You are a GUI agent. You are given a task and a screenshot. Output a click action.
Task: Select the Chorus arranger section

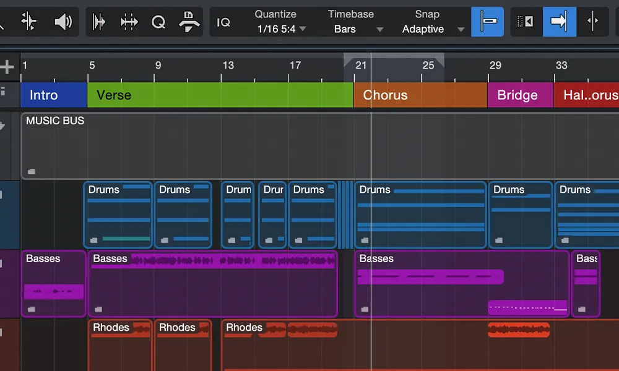point(420,95)
